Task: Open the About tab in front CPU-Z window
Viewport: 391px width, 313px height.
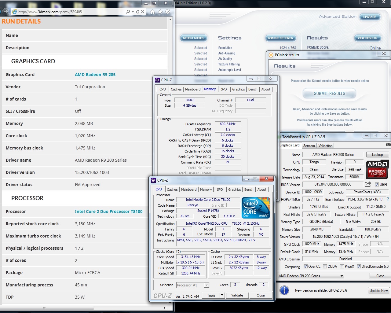Action: coord(262,190)
